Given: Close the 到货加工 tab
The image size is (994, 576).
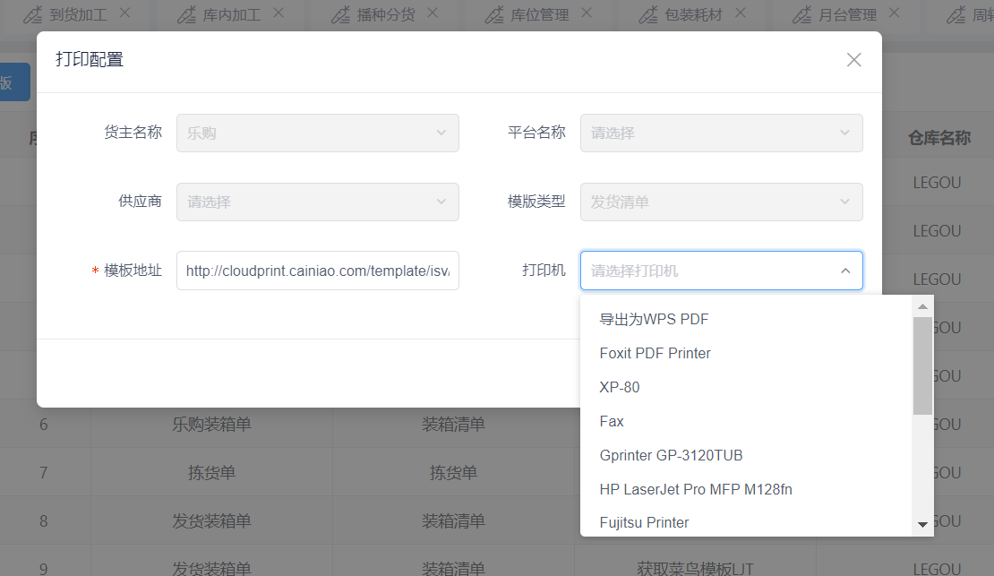Looking at the screenshot, I should [124, 13].
